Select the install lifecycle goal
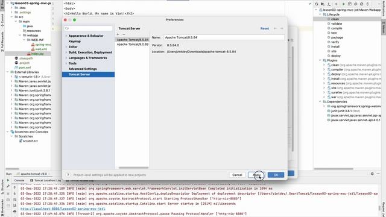The image size is (386, 217). pyautogui.click(x=335, y=46)
